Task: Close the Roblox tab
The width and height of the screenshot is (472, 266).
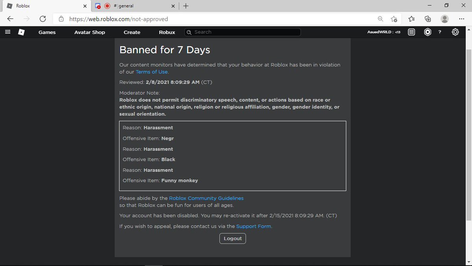Action: tap(85, 6)
